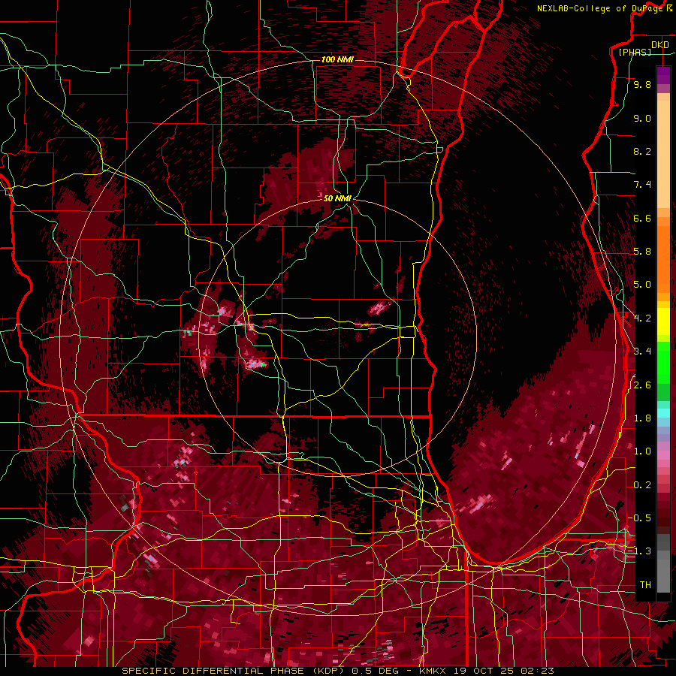Viewport: 676px width, 676px height.
Task: Click the 5.8 legend value
Action: pos(642,252)
